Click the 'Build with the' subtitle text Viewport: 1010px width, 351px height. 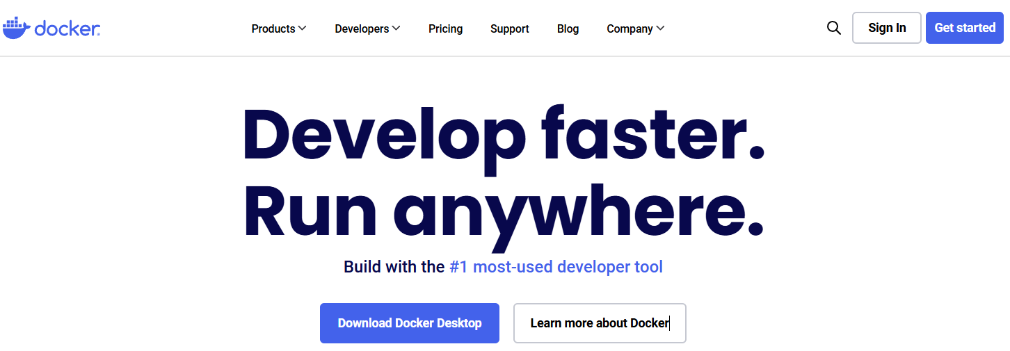[394, 267]
